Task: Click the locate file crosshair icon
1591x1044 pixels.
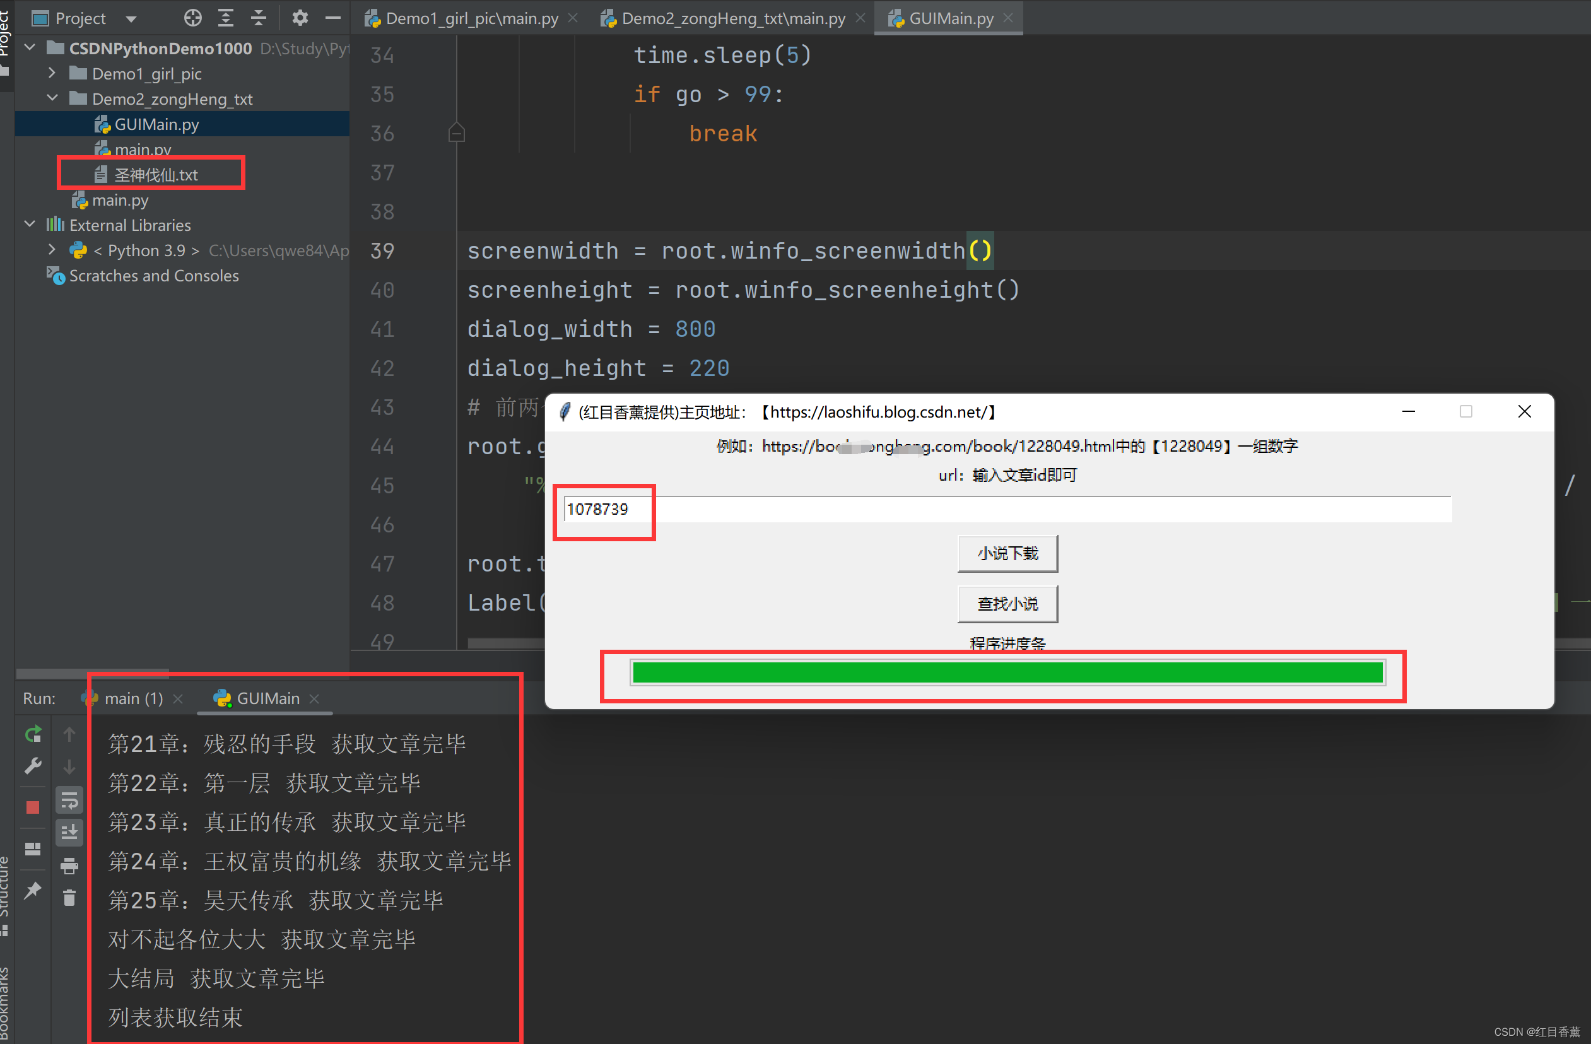Action: click(192, 18)
